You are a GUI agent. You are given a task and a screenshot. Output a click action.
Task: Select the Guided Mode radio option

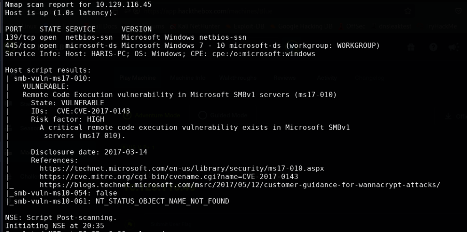223,115
